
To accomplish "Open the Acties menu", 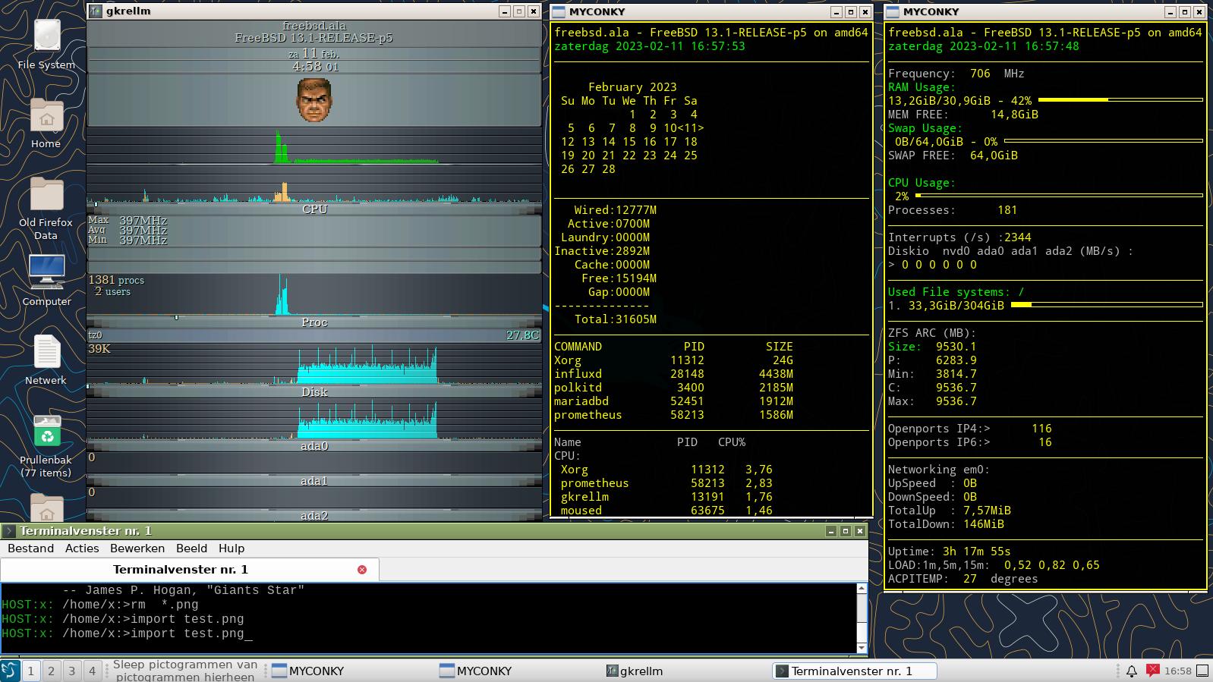I will (82, 548).
